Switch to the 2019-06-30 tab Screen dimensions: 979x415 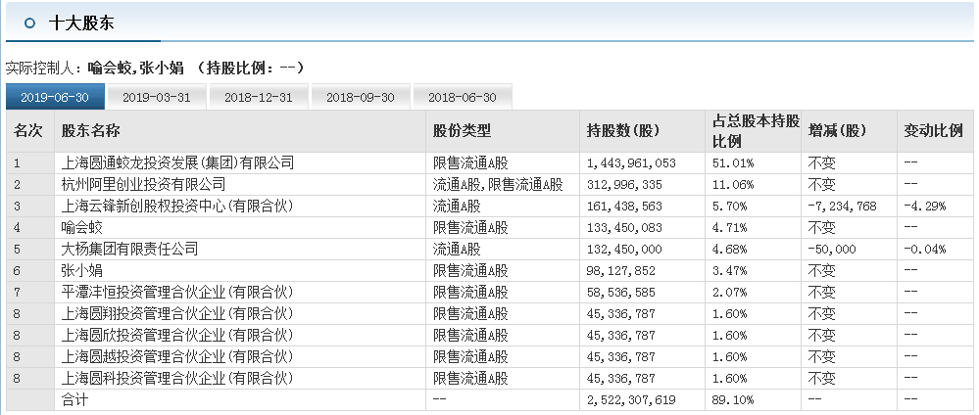coord(55,97)
